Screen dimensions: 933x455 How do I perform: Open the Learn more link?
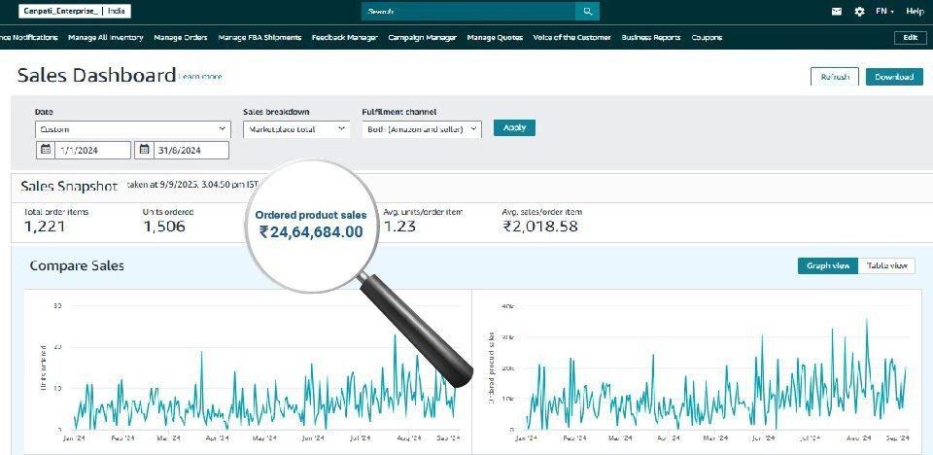(201, 77)
